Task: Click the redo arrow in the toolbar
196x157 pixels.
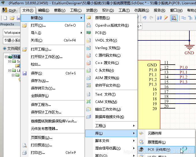Action: (152, 18)
